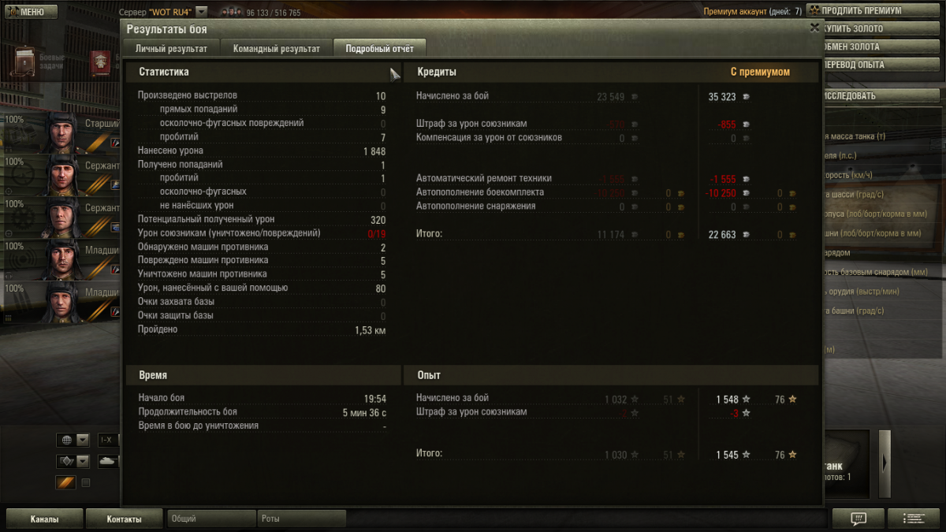Click the tank type filter icon
The image size is (946, 532).
coord(108,461)
